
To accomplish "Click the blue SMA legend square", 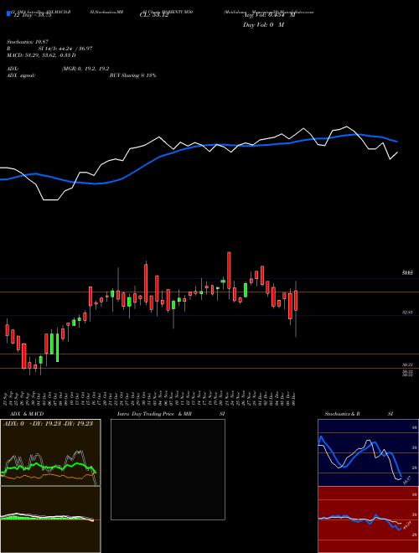I will (8, 13).
